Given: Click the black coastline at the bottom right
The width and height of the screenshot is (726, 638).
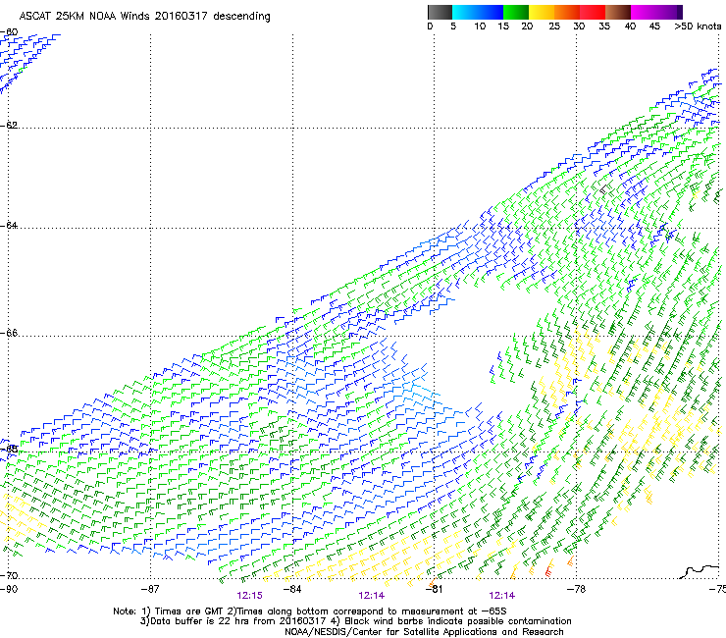Looking at the screenshot, I should pos(700,571).
